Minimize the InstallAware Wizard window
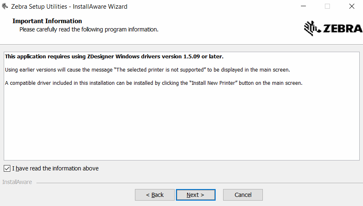The image size is (363, 206). pyautogui.click(x=303, y=7)
